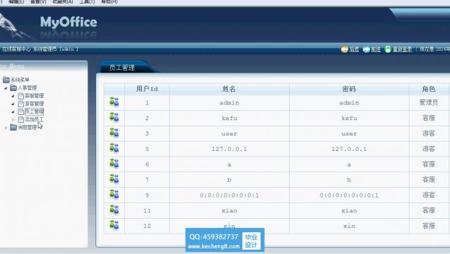
Task: Click the 系统菜单 folder icon
Action: coord(6,80)
